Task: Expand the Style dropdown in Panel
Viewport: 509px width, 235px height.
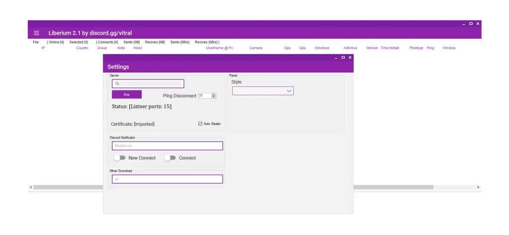Action: [262, 91]
